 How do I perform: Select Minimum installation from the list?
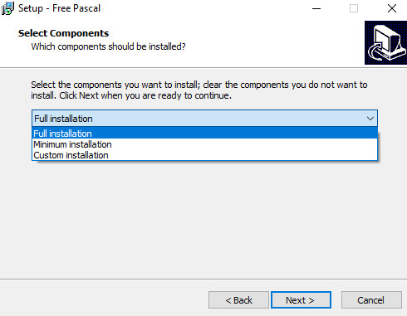click(204, 144)
